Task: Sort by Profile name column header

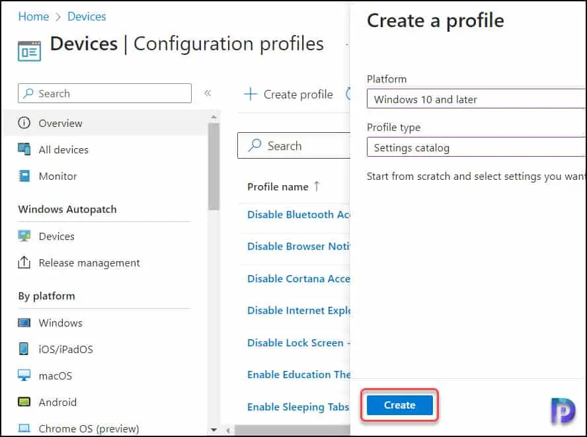Action: (278, 186)
